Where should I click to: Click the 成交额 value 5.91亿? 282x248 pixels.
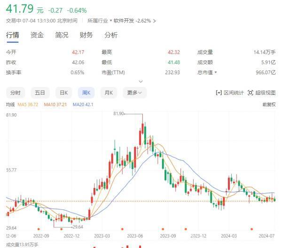pyautogui.click(x=268, y=62)
